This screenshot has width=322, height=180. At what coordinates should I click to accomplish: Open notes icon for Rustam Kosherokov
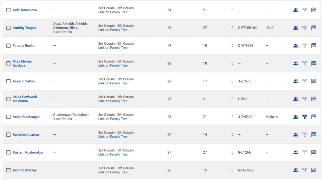[x=314, y=152]
